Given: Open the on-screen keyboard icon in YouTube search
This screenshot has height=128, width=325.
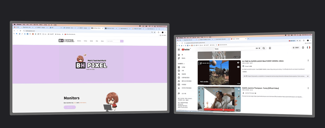Looking at the screenshot, I should pos(257,48).
